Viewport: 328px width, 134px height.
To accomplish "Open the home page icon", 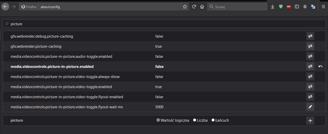I will point(202,7).
